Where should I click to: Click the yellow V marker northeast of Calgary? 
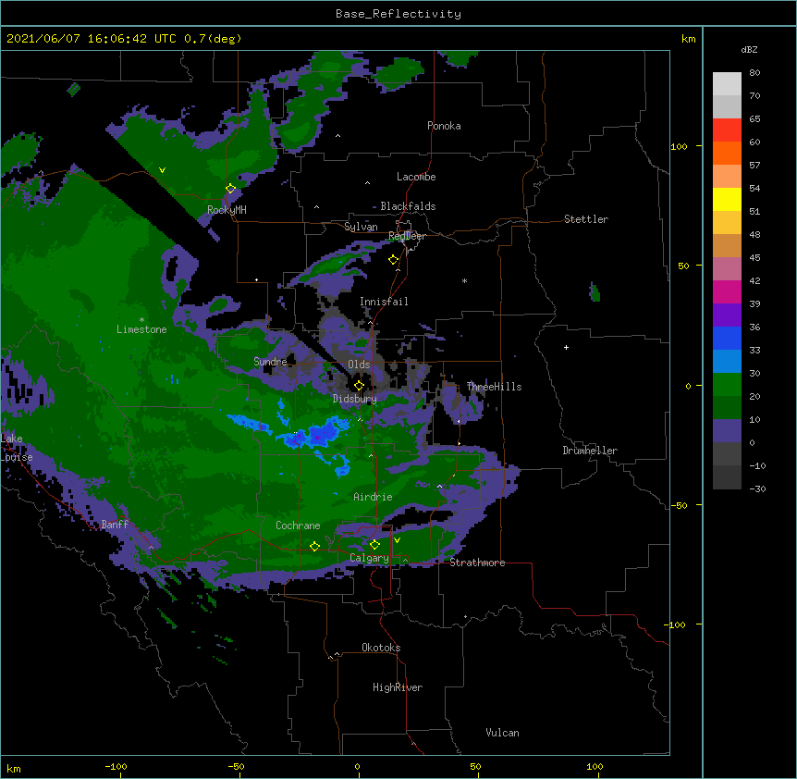pos(397,540)
